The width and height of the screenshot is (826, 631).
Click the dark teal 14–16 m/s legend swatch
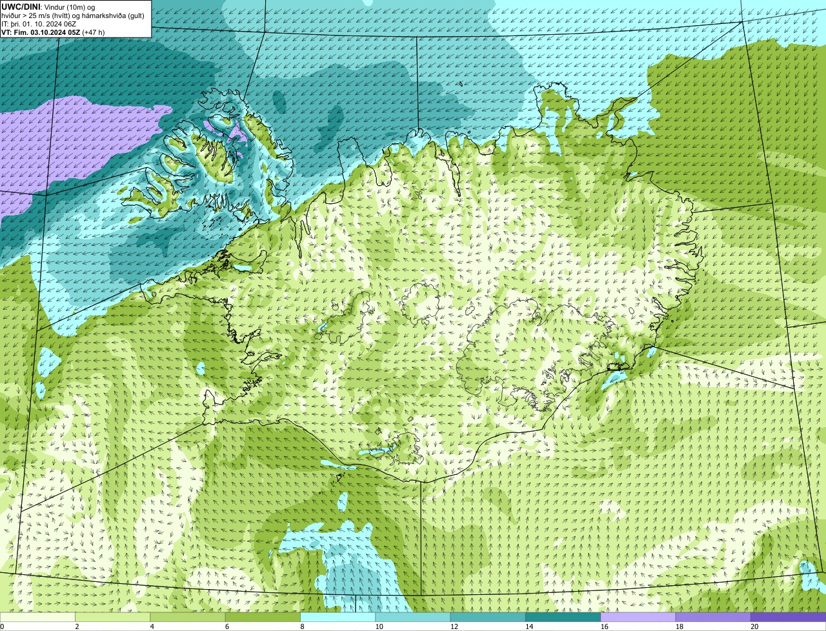point(563,617)
